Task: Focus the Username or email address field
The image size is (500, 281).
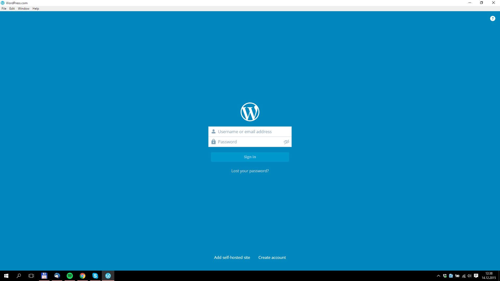Action: (250, 132)
